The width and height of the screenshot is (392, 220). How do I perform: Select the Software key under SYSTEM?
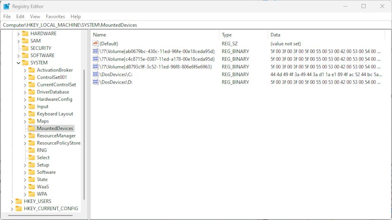point(46,172)
